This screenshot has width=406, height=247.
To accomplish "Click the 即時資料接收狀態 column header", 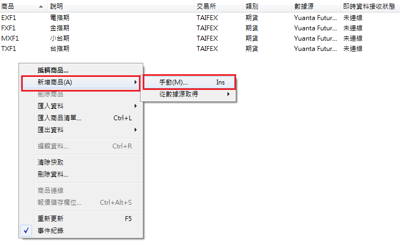I will click(370, 6).
